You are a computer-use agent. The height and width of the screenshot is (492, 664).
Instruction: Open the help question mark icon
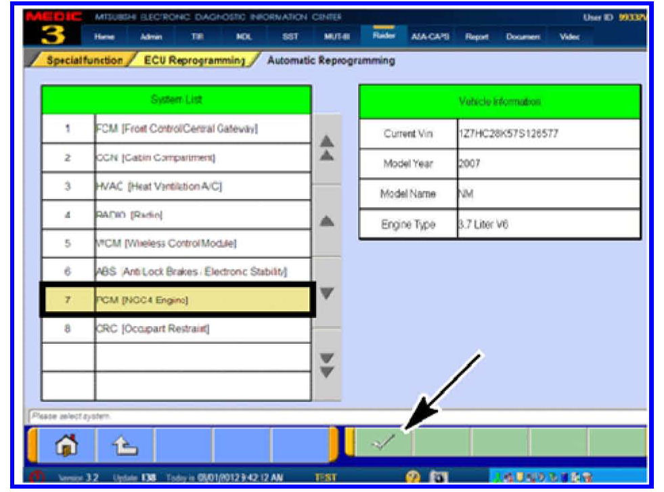(x=412, y=476)
